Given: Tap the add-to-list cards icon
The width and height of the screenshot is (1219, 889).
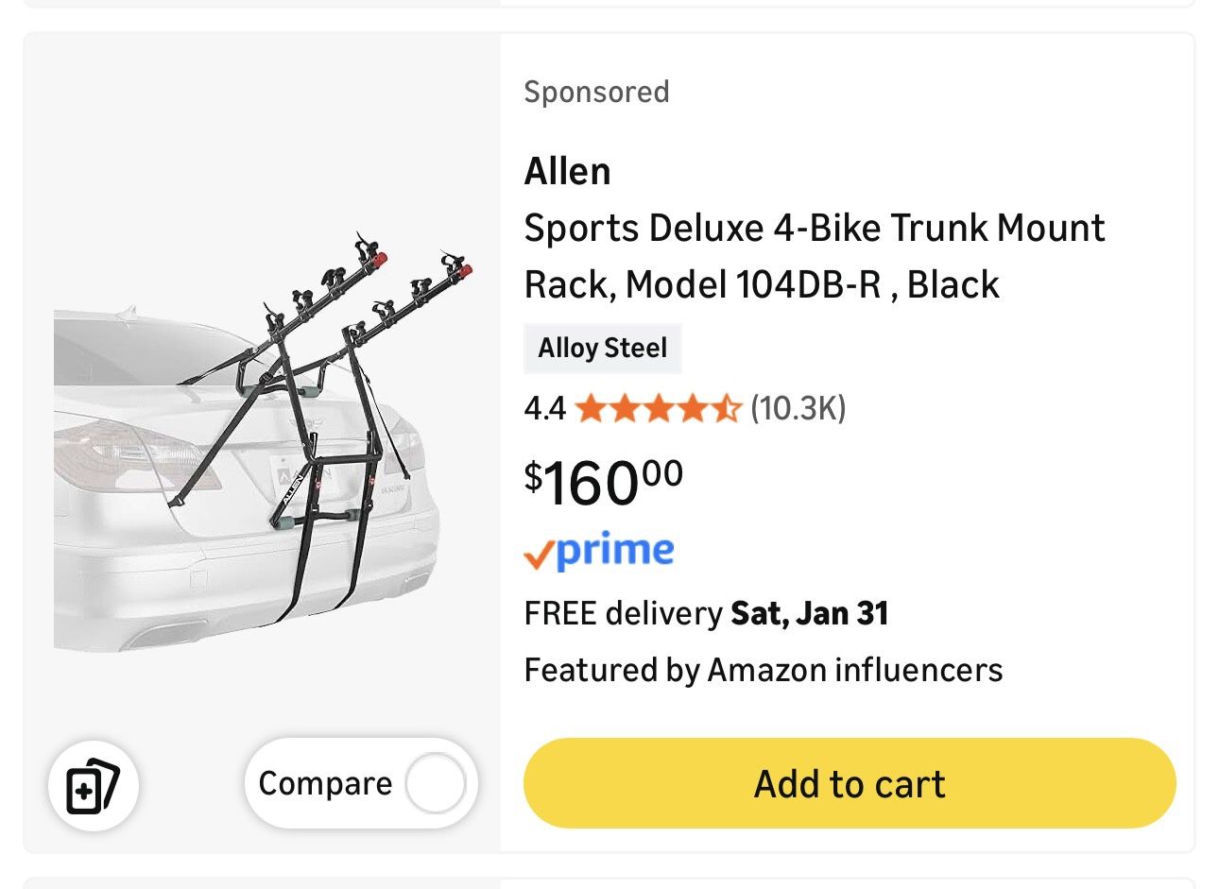Looking at the screenshot, I should point(93,786).
